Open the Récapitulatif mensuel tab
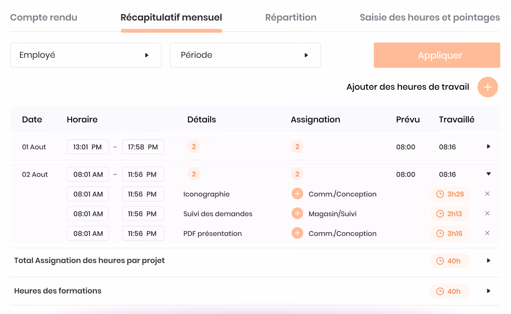This screenshot has width=511, height=314. (171, 17)
